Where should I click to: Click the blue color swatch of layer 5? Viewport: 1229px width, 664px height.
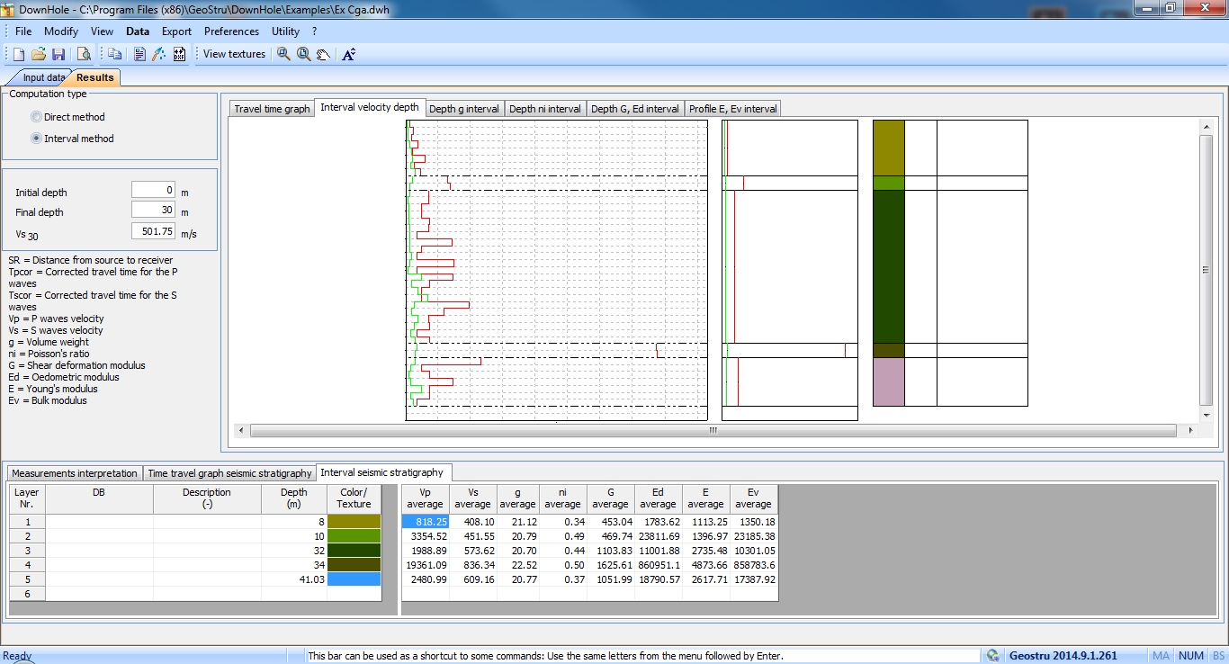[354, 579]
